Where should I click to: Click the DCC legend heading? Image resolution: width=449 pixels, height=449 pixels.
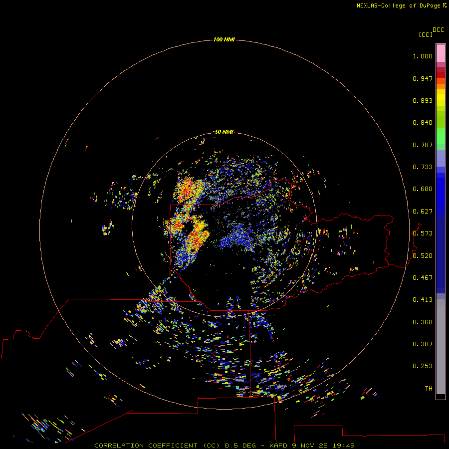[x=439, y=30]
